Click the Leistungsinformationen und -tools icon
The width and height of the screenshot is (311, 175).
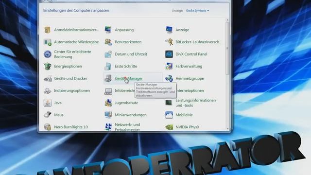pyautogui.click(x=169, y=103)
